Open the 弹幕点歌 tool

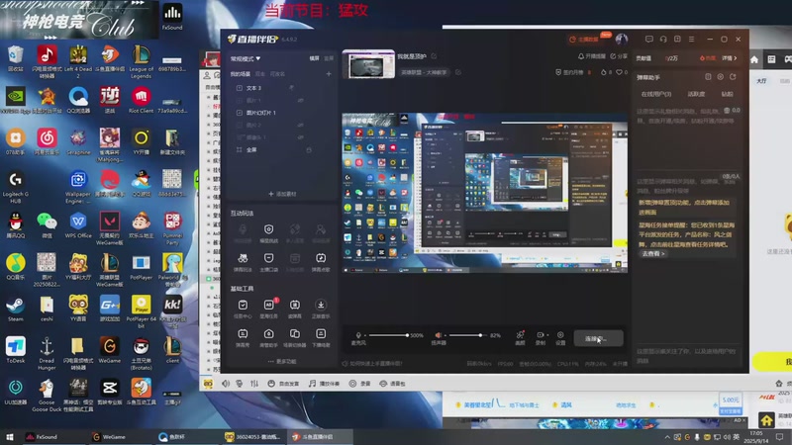tap(321, 262)
